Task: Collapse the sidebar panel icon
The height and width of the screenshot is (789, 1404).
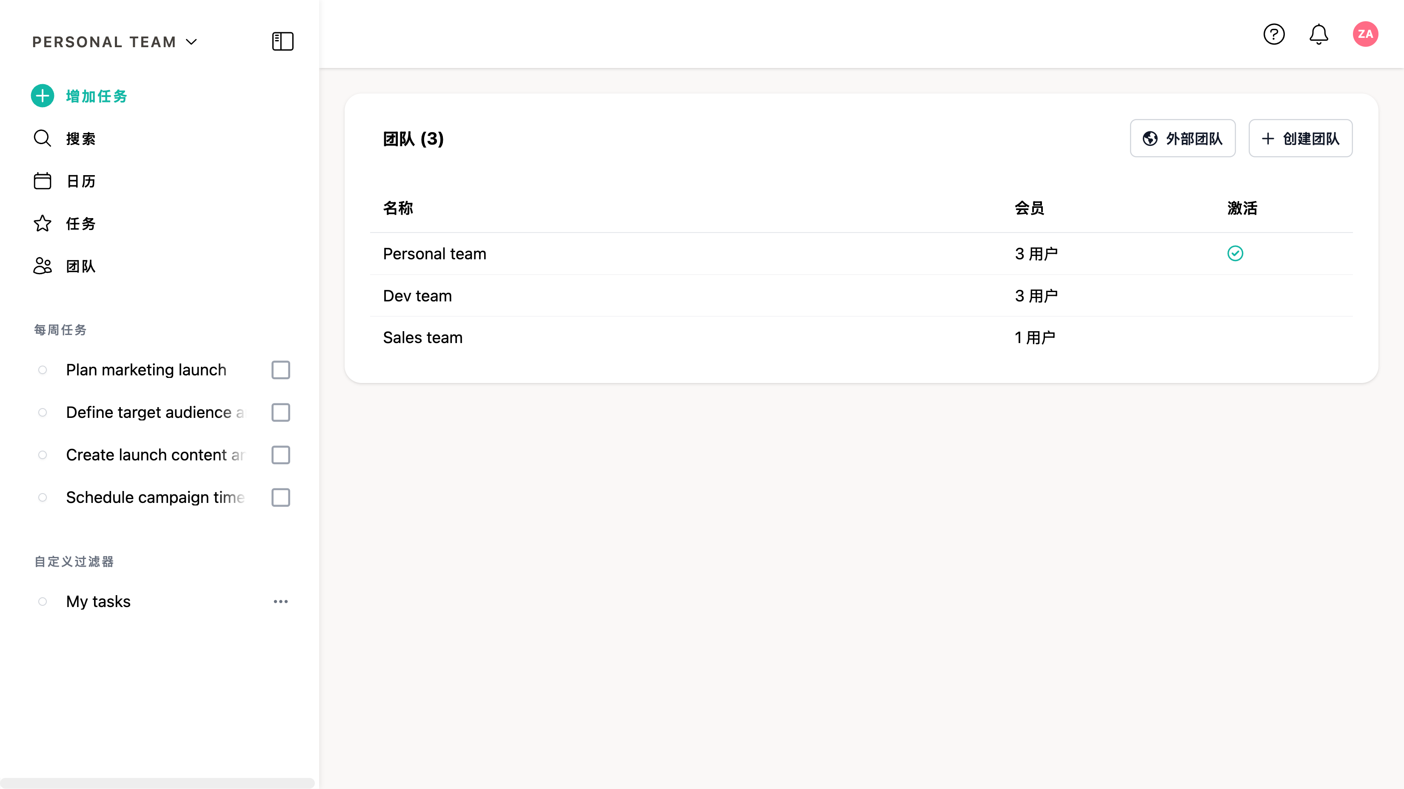Action: (283, 41)
